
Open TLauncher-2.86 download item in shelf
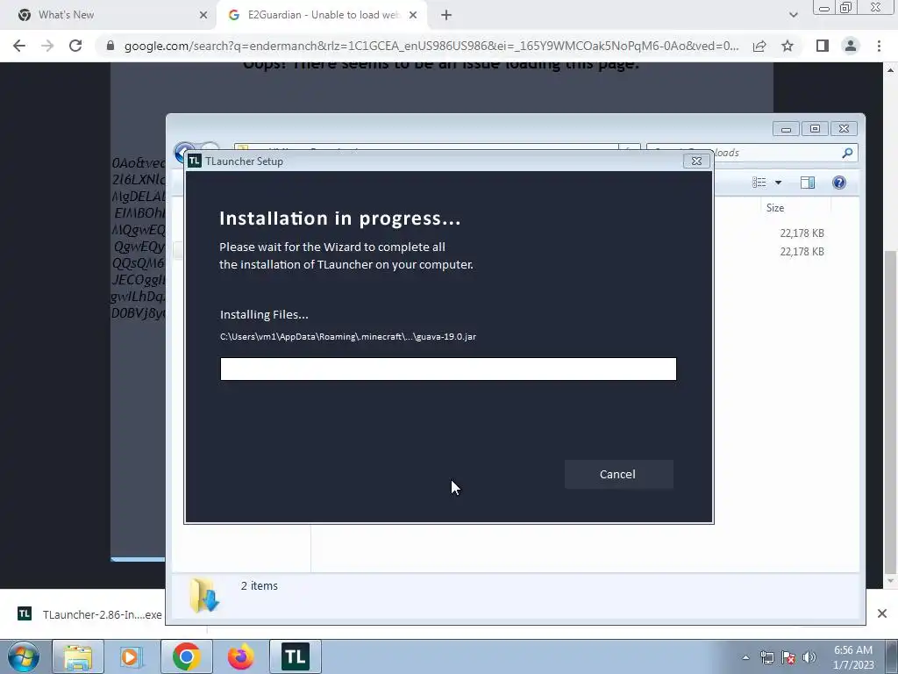(x=90, y=614)
